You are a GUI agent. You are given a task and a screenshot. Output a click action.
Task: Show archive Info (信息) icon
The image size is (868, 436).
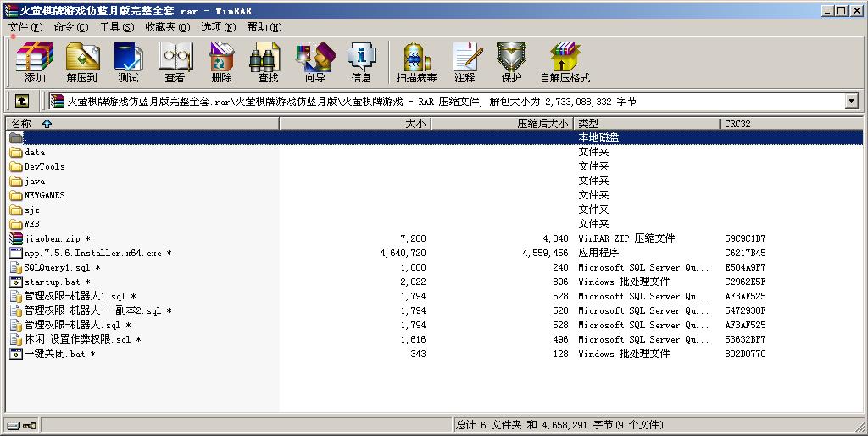pyautogui.click(x=361, y=62)
